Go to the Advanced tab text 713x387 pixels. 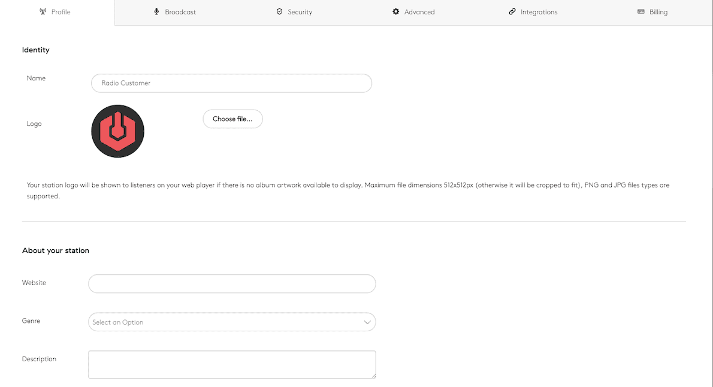tap(419, 12)
